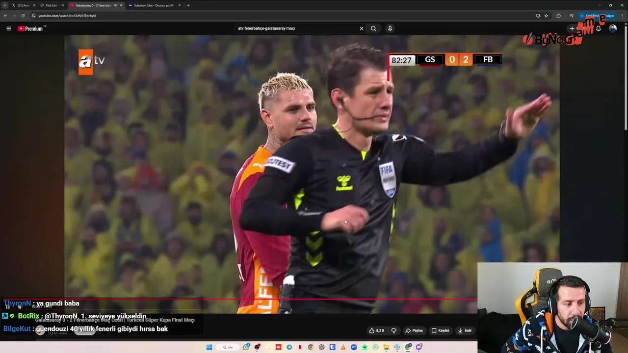Open VLC media player from taskbar
Screen dimensions: 628x353
343,347
